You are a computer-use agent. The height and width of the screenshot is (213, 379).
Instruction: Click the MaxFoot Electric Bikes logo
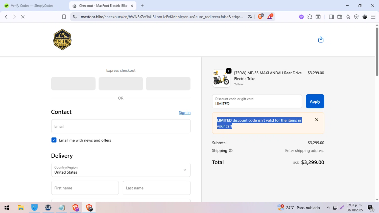[62, 40]
